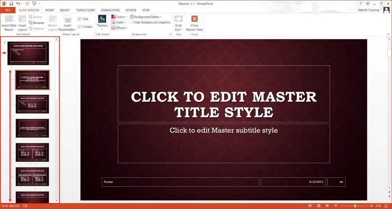Viewport: 392px width, 209px height.
Task: Click the Footer placeholder on slide
Action: click(180, 182)
